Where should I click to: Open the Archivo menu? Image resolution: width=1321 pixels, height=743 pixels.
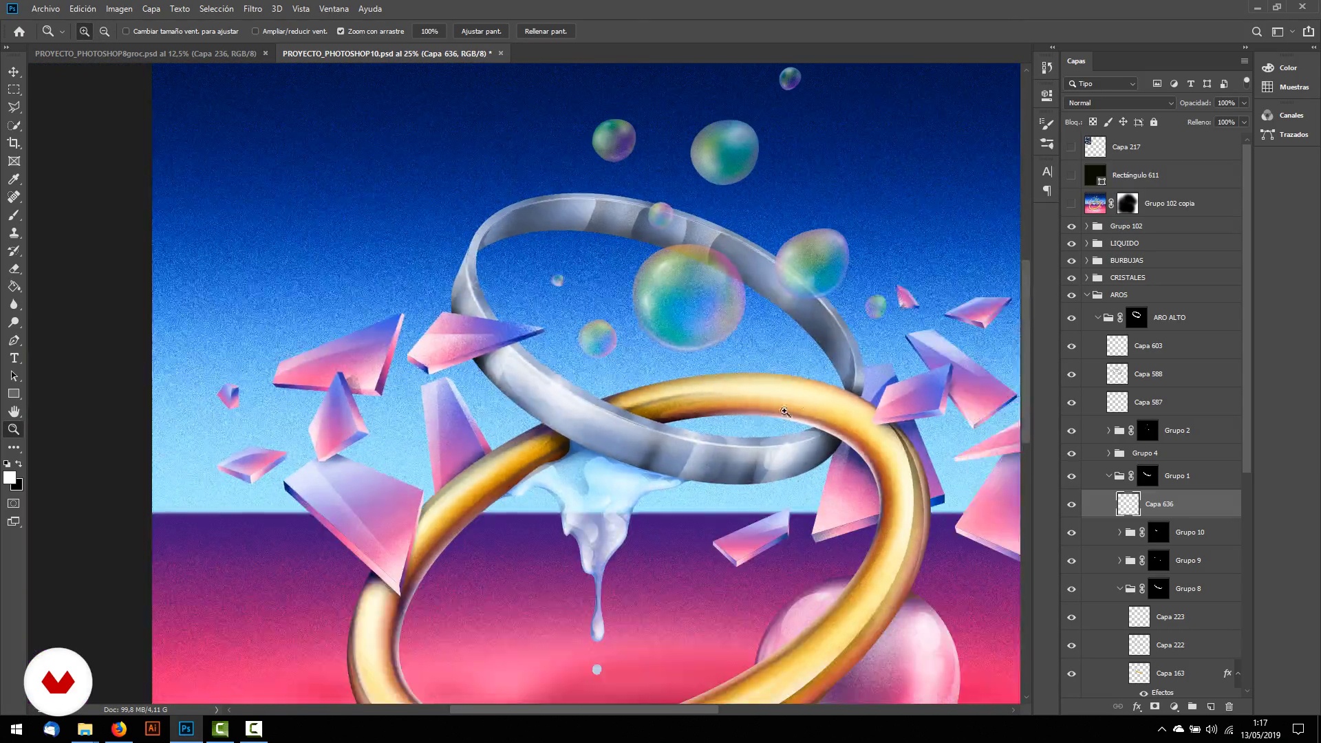click(45, 9)
